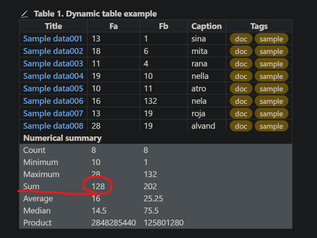
Task: Click the Fa value 18 in data002 row
Action: (x=96, y=51)
